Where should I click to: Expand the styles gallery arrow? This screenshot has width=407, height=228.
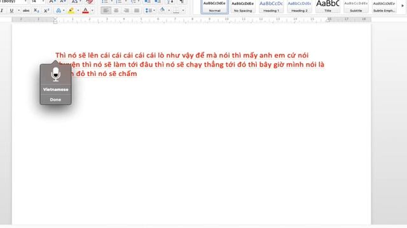403,6
